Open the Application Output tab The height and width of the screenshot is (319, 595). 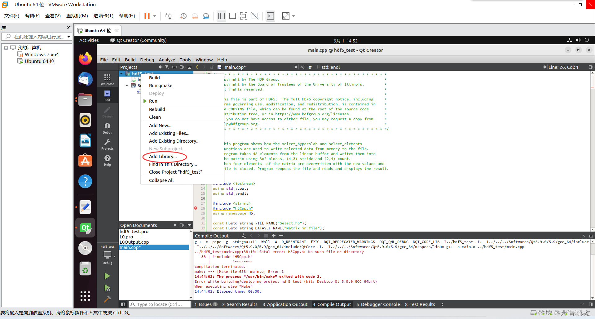(285, 304)
